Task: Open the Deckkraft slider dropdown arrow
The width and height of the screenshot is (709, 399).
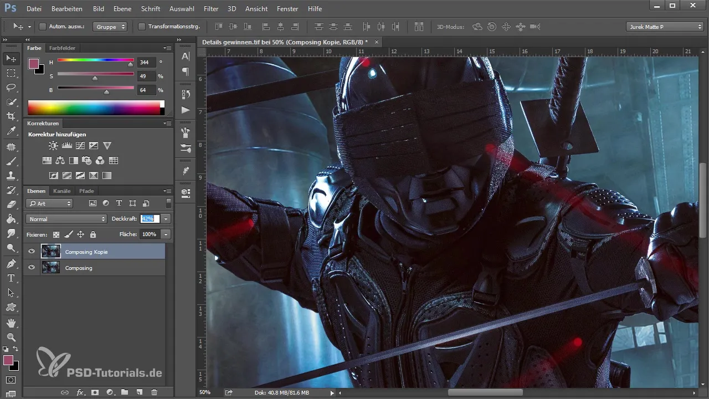Action: (x=166, y=219)
